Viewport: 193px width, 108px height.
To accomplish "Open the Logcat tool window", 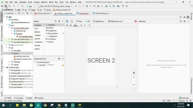I will 19,98.
